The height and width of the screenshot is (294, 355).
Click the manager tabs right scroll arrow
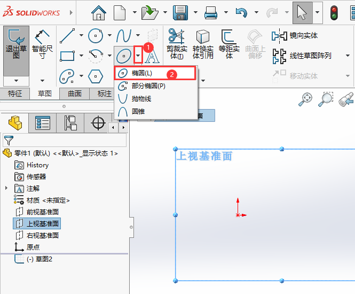123,127
